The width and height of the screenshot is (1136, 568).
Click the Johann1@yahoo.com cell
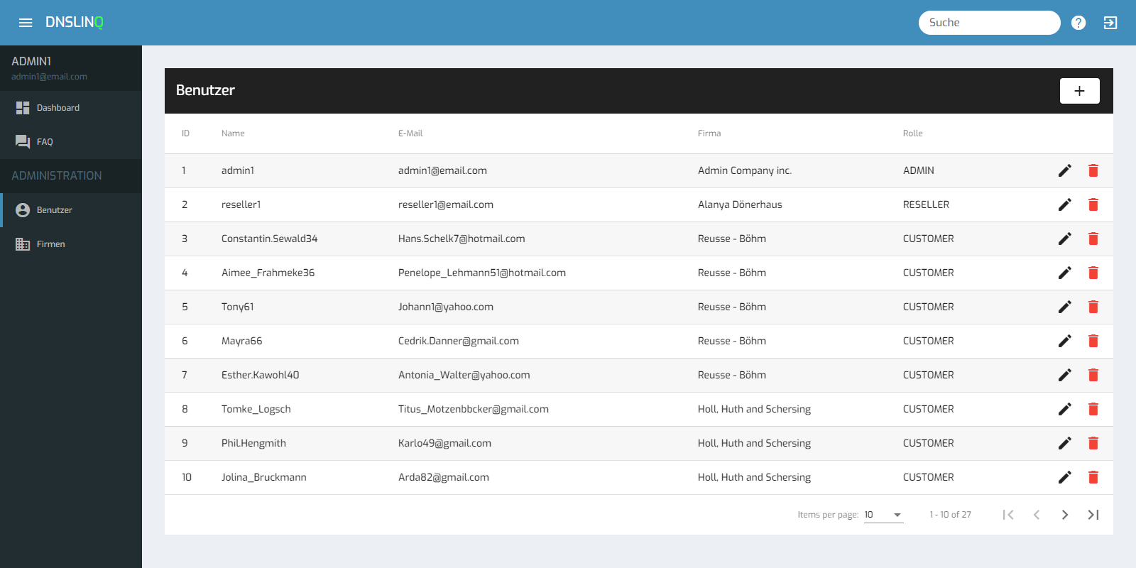pyautogui.click(x=446, y=307)
